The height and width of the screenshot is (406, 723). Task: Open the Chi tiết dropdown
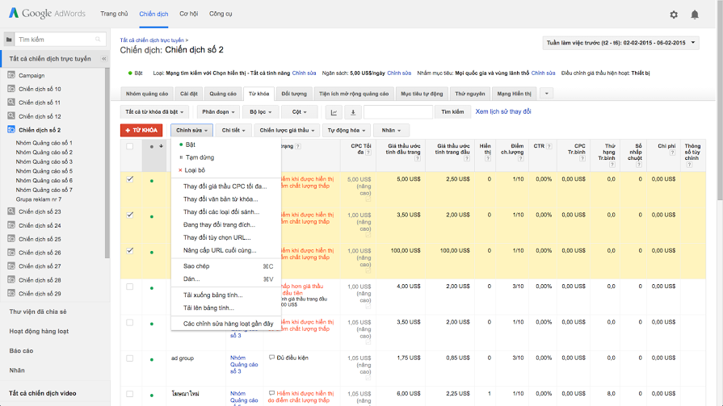coord(233,131)
